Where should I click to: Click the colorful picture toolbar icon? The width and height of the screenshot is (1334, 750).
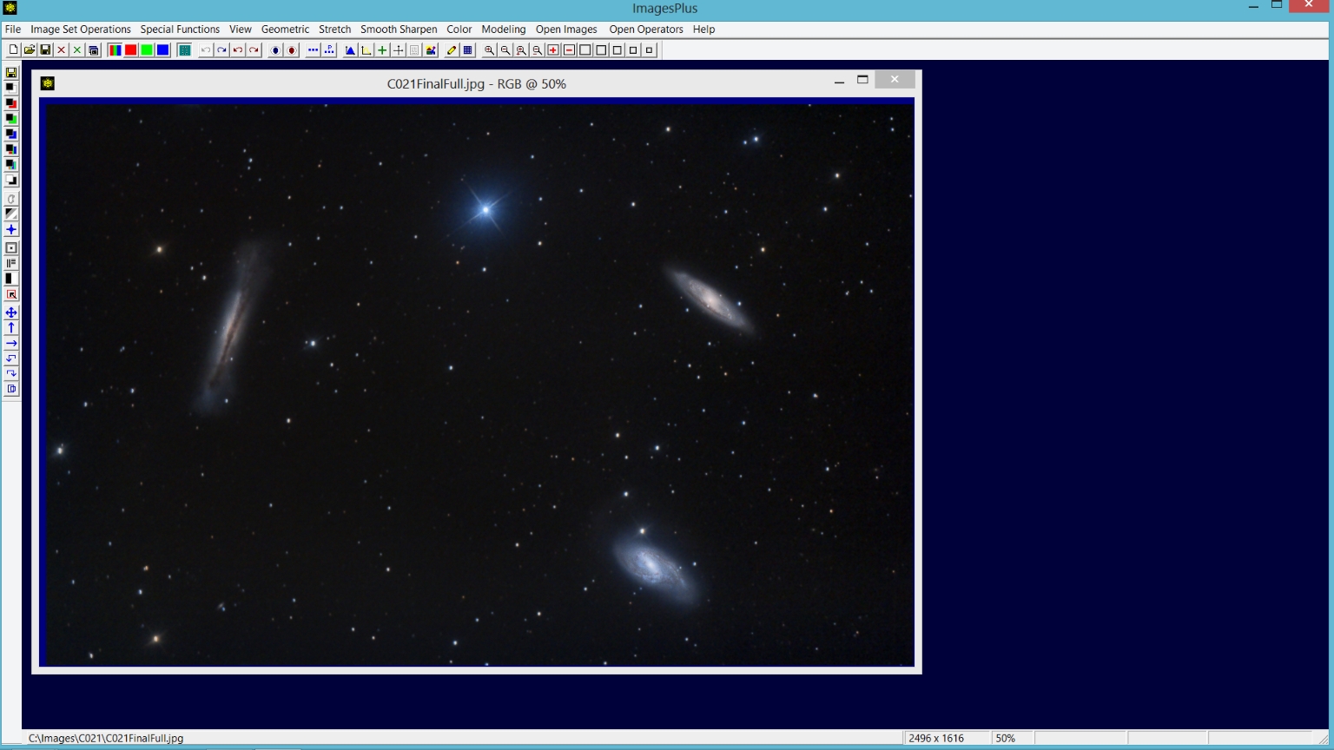[431, 50]
